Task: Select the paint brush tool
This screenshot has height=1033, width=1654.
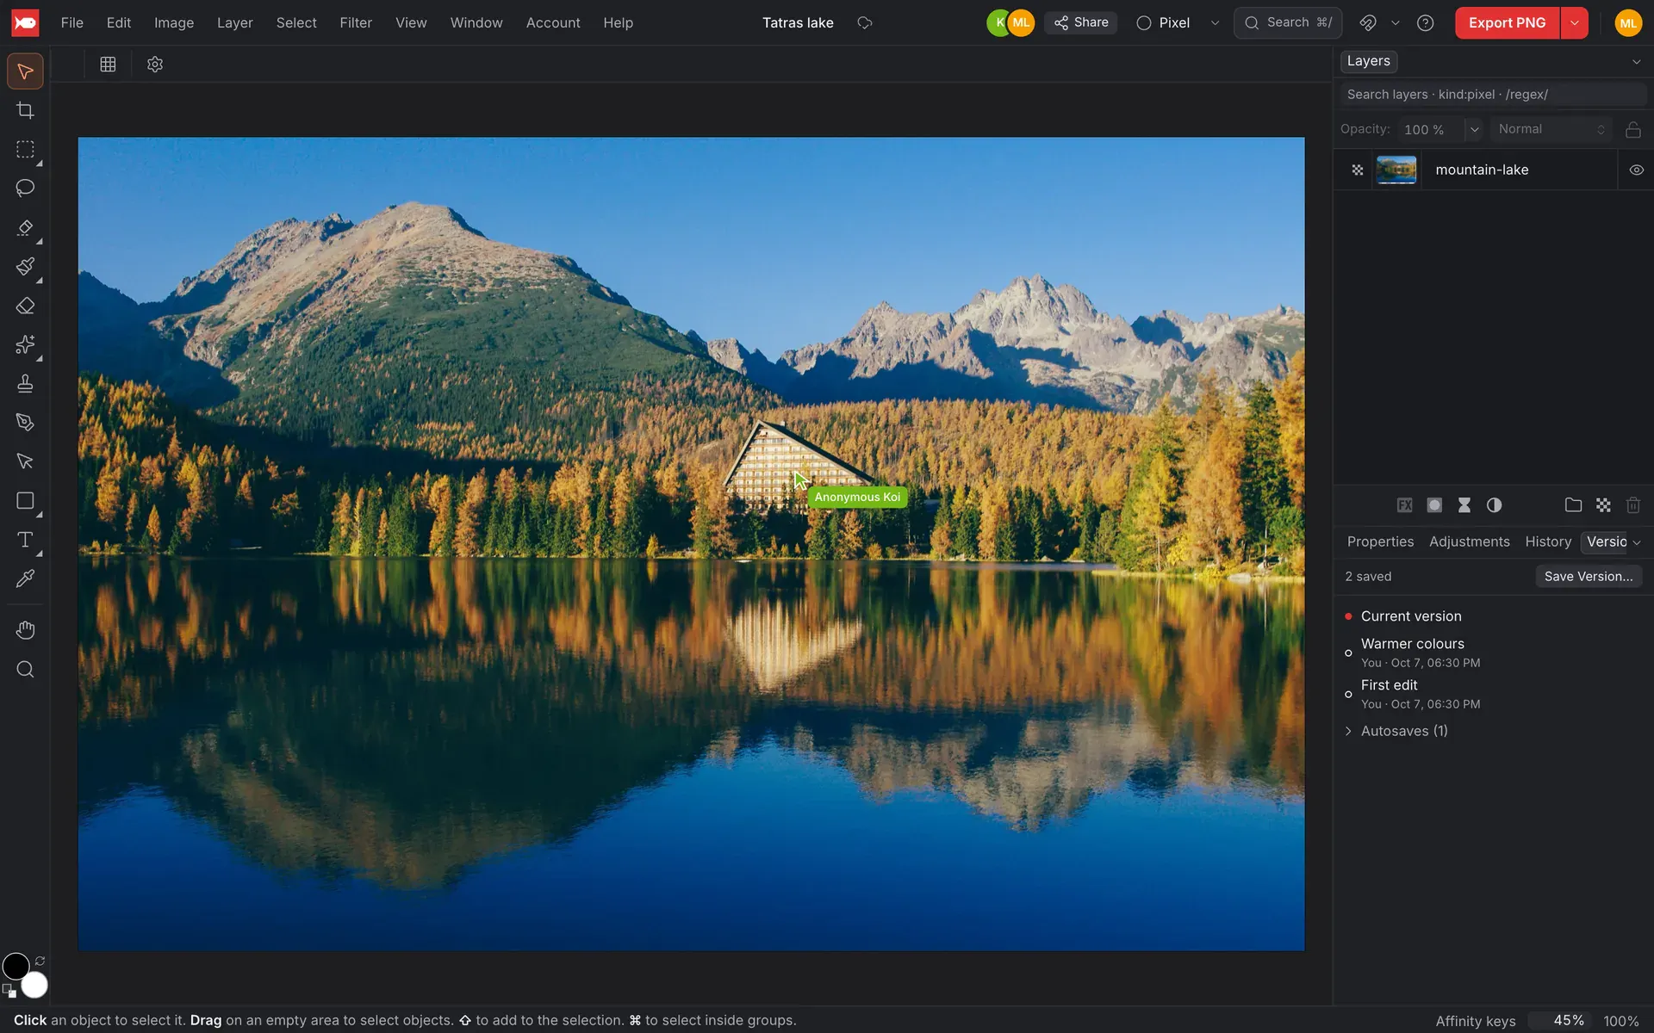Action: [x=25, y=266]
